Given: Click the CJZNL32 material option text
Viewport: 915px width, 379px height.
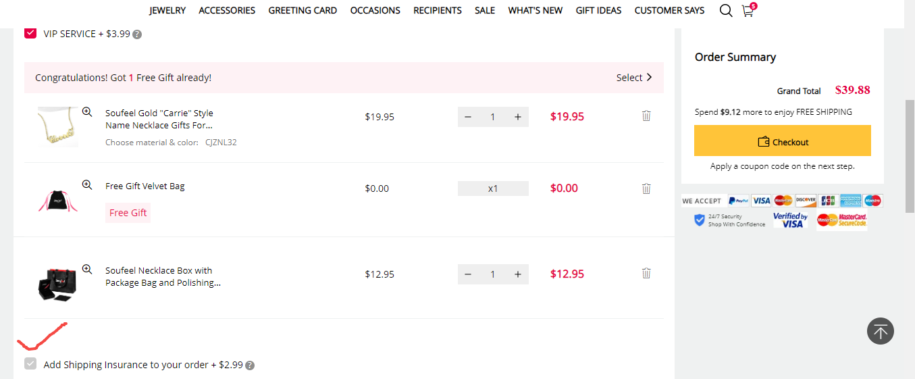Looking at the screenshot, I should pos(221,143).
